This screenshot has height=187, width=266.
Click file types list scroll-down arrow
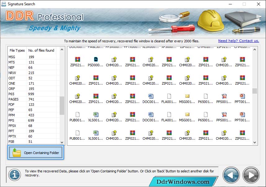(62, 142)
